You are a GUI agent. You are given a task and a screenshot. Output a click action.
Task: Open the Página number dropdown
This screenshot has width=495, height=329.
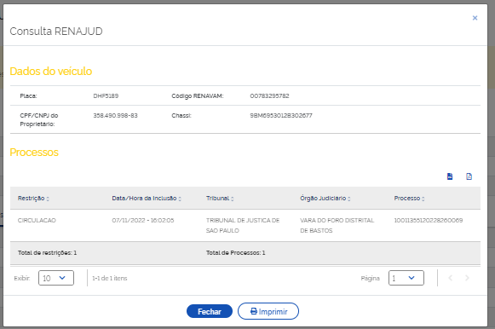coord(406,278)
